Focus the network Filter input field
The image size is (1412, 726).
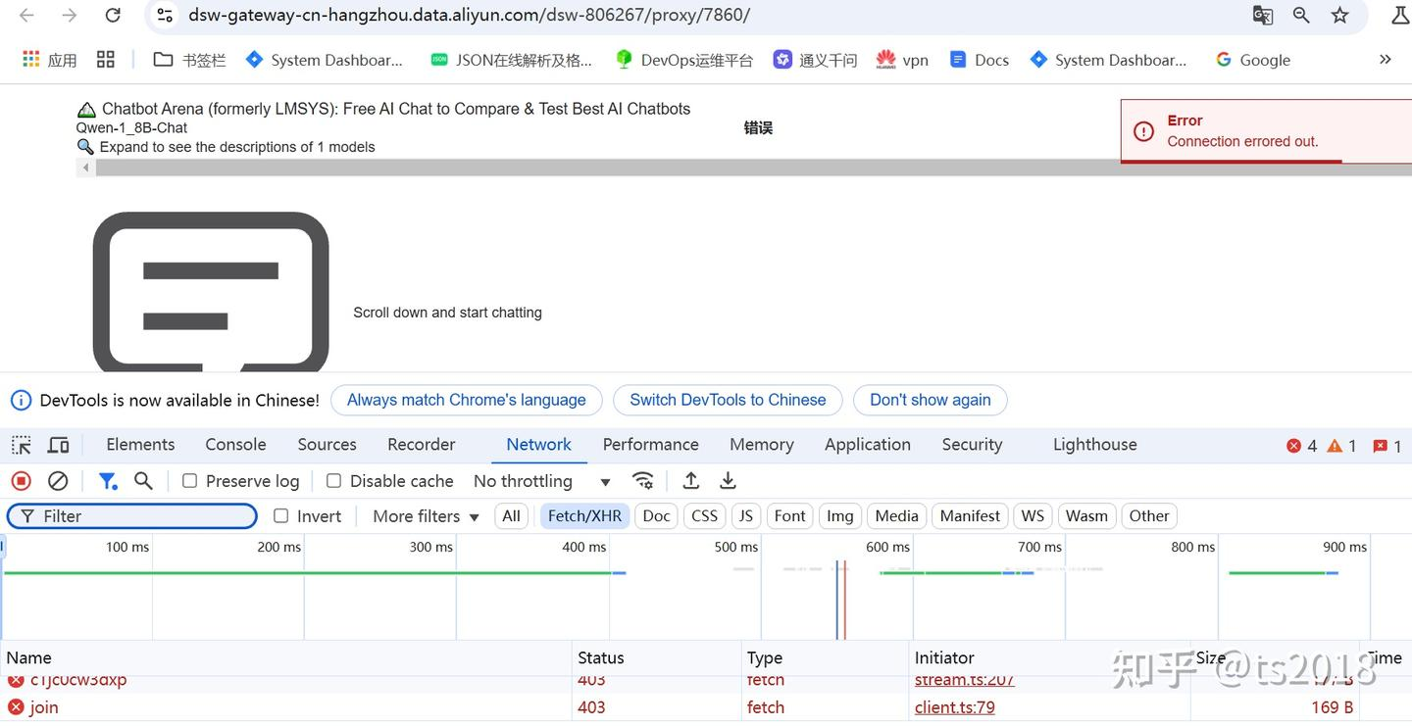[x=132, y=516]
